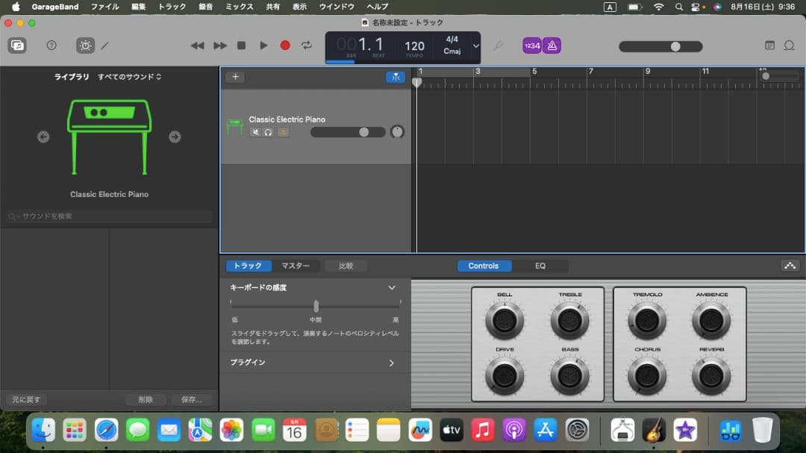This screenshot has height=453, width=806.
Task: Open the Note Pad icon
Action: [x=769, y=46]
